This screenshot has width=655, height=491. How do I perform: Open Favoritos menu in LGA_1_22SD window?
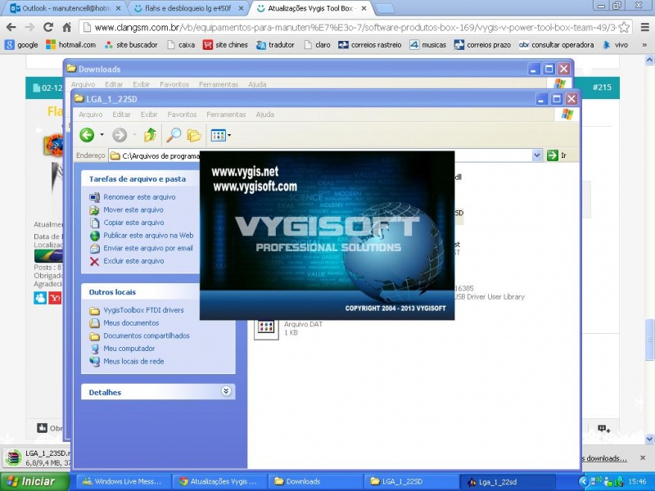pos(182,115)
